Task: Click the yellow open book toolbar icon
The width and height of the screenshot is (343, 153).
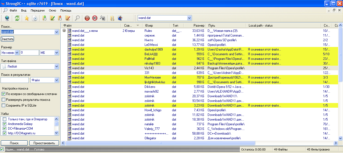Action: pos(112,18)
